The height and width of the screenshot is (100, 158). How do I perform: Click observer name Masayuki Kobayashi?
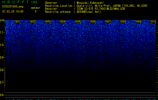click(90, 3)
